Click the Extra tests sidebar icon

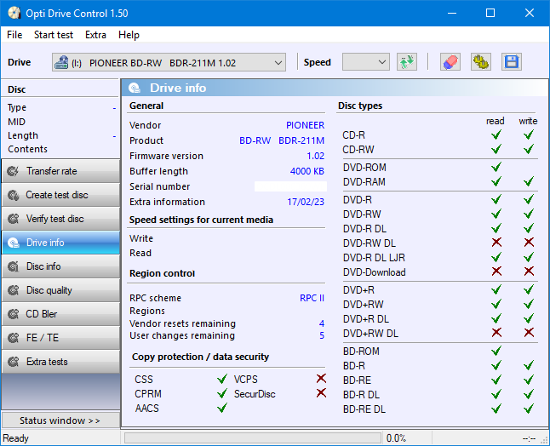[x=14, y=362]
